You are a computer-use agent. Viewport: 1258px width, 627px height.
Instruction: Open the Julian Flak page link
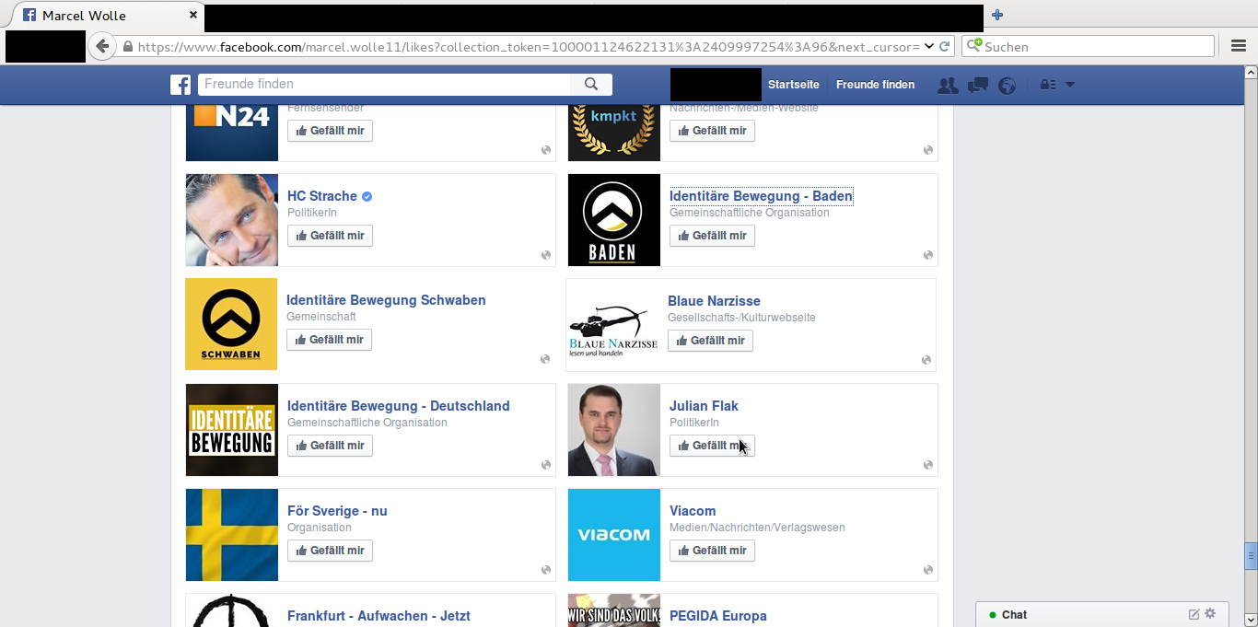click(704, 406)
